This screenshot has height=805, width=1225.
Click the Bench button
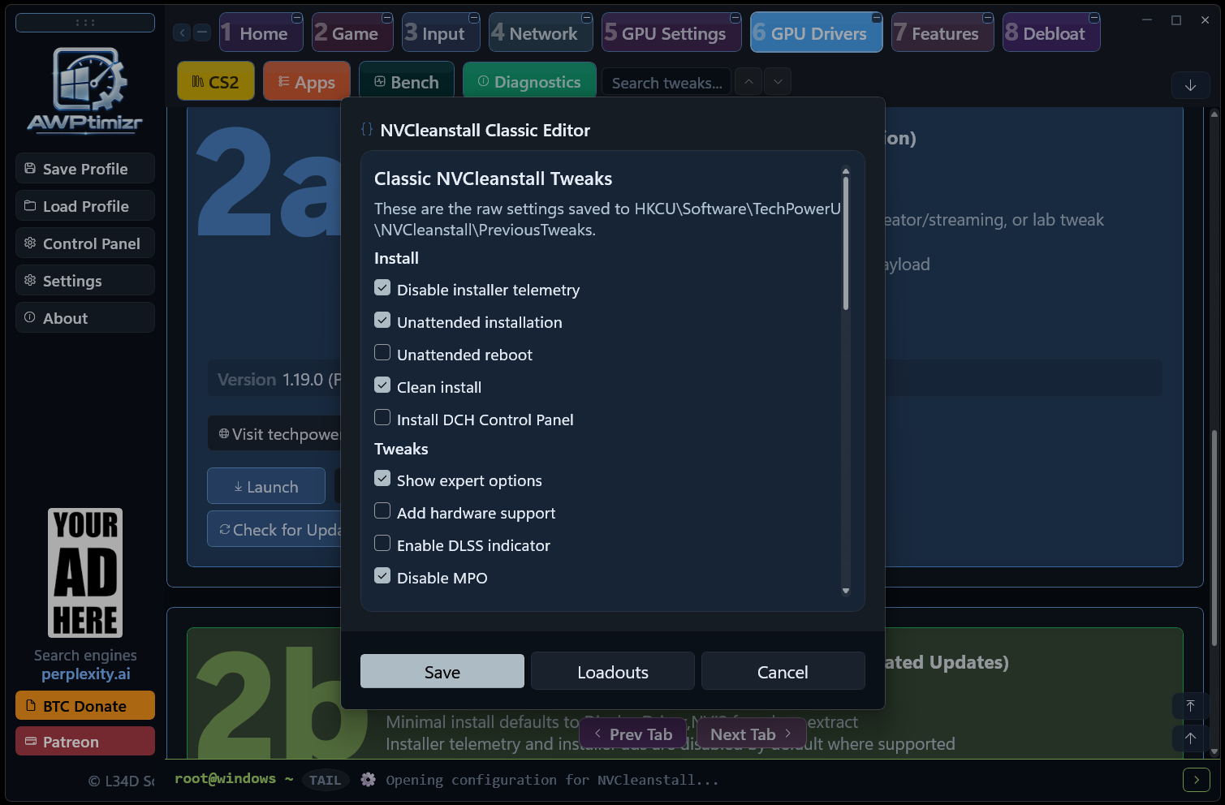[x=407, y=82]
